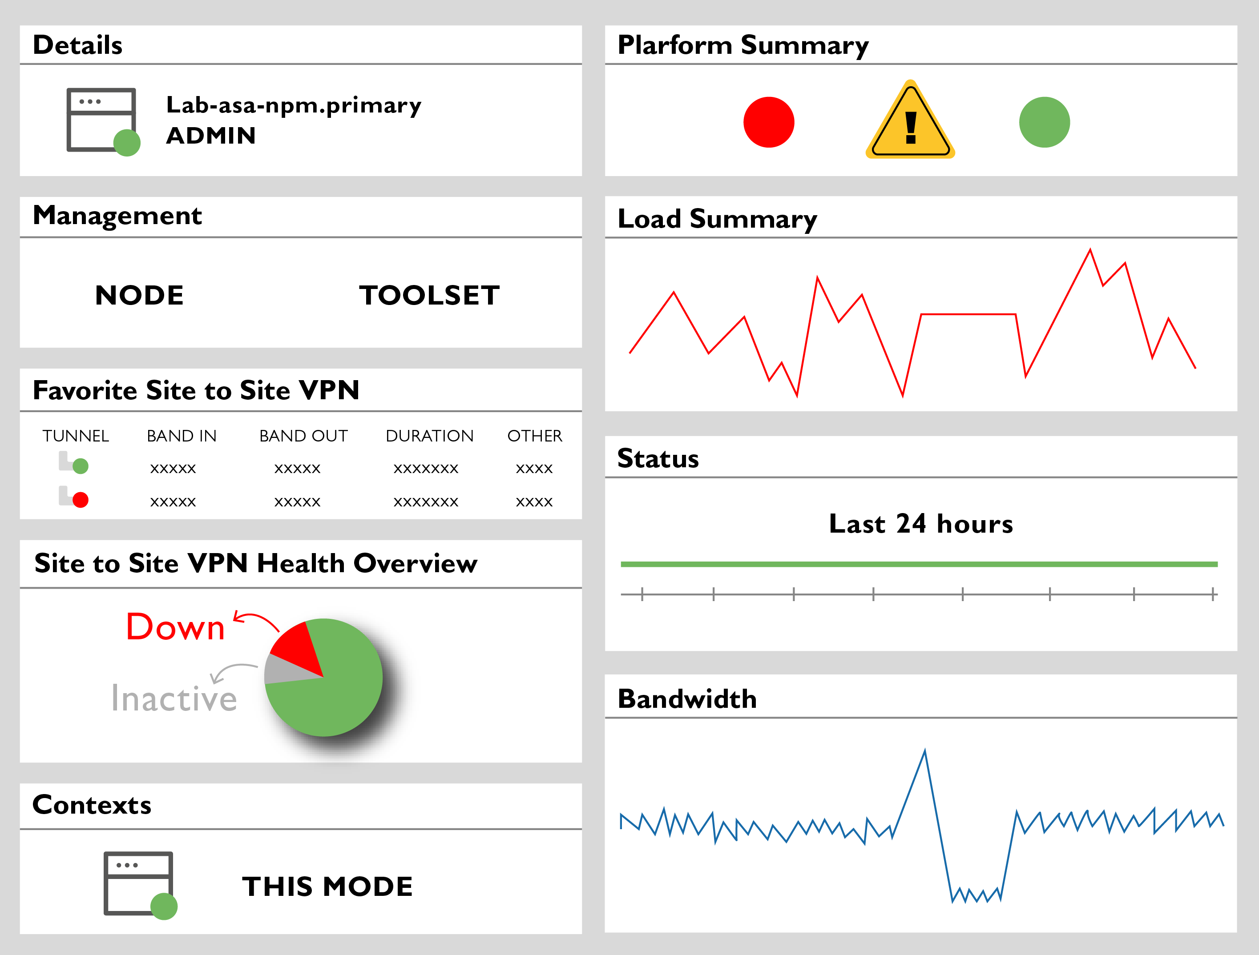Image resolution: width=1259 pixels, height=955 pixels.
Task: Click the red critical status circle
Action: point(768,122)
